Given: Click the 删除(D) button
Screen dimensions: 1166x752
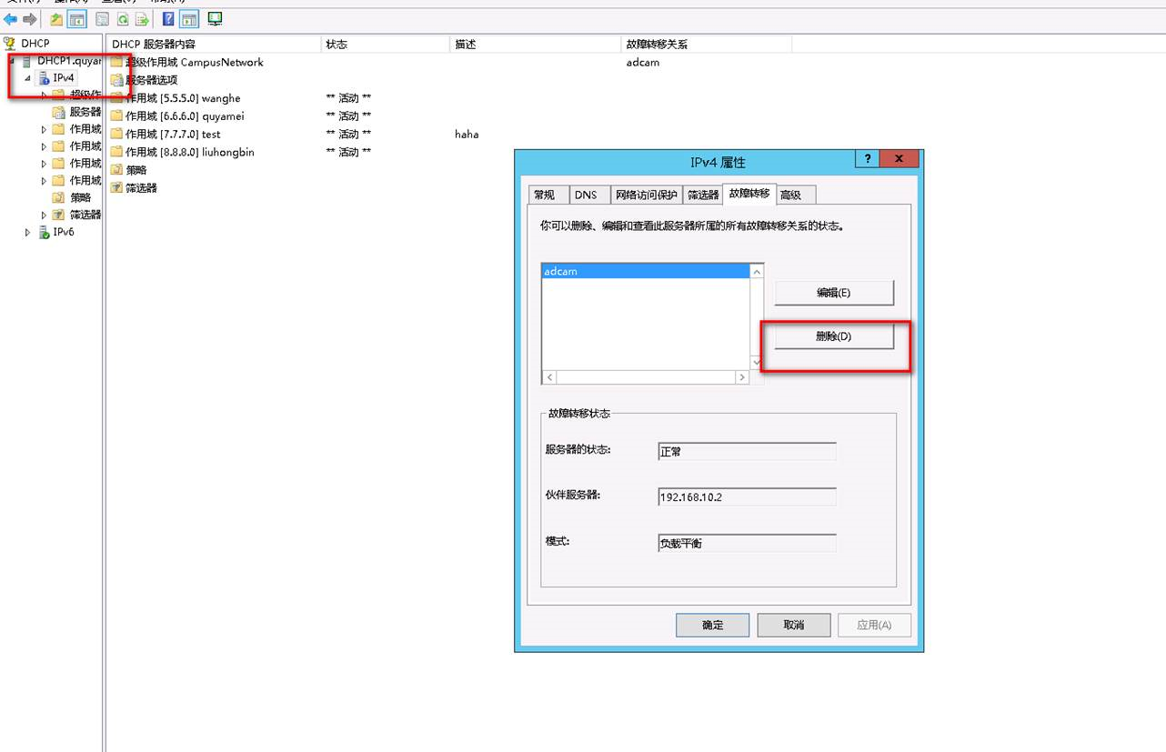Looking at the screenshot, I should coord(833,336).
